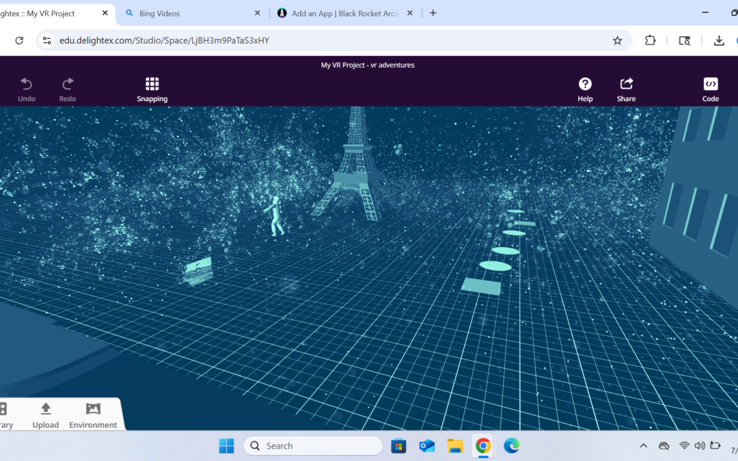738x461 pixels.
Task: Close the My VR Project tab
Action: [105, 13]
